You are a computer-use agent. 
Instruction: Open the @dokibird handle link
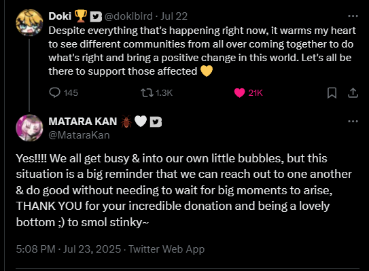pos(128,16)
